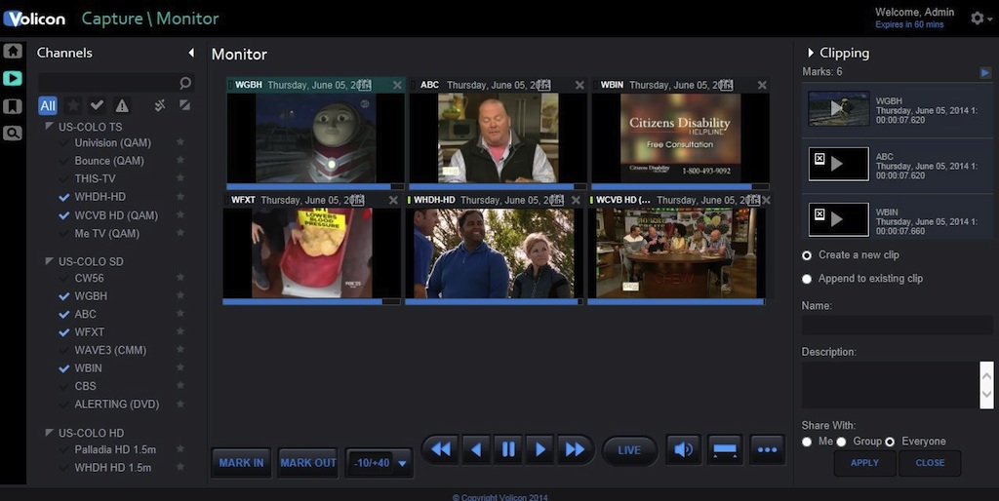Close the WFXT player tile

point(393,200)
